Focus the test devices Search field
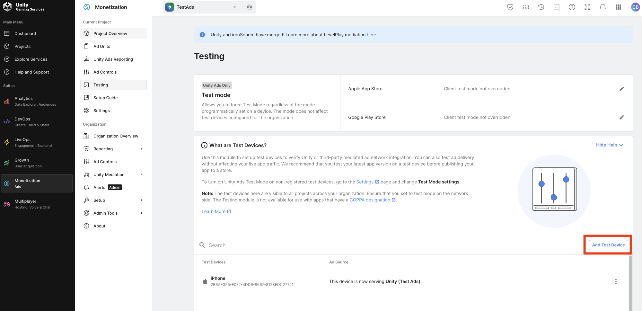Screen dimensions: 642x311 coord(389,245)
